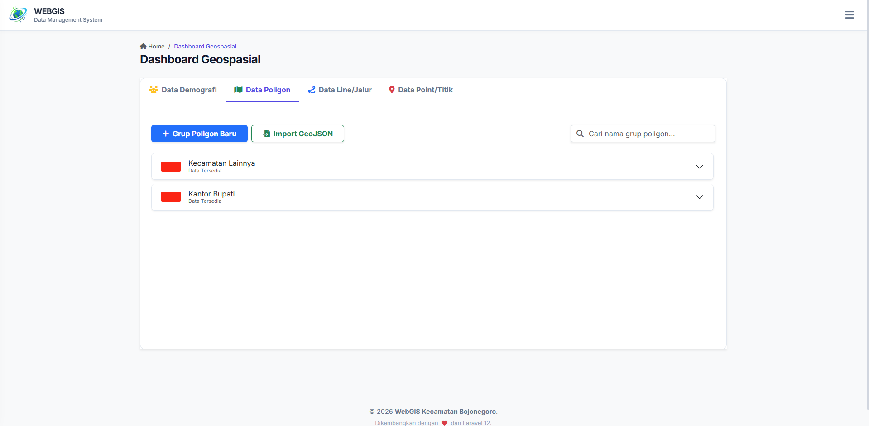Click the Data Point/Titik pin icon
The image size is (869, 426).
[392, 90]
